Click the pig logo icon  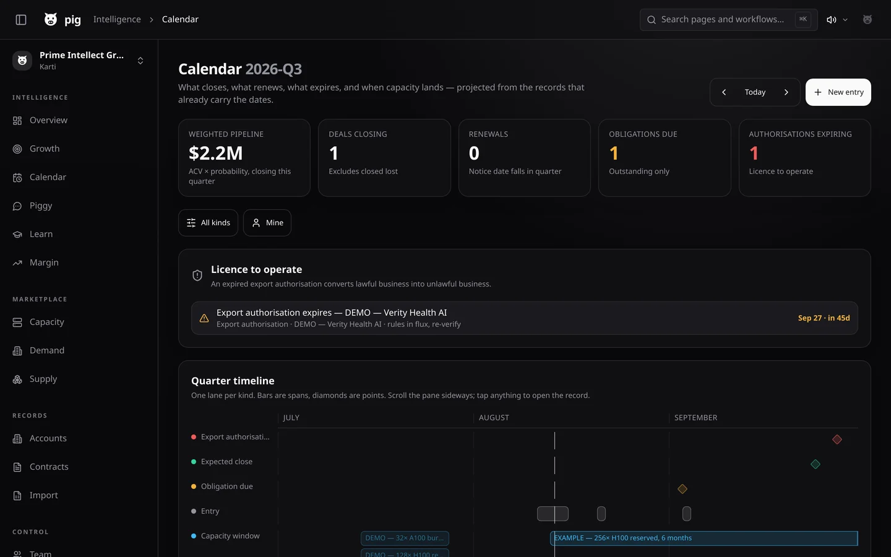coord(51,20)
